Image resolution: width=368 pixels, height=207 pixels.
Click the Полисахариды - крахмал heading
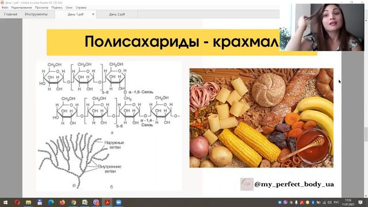(x=182, y=42)
